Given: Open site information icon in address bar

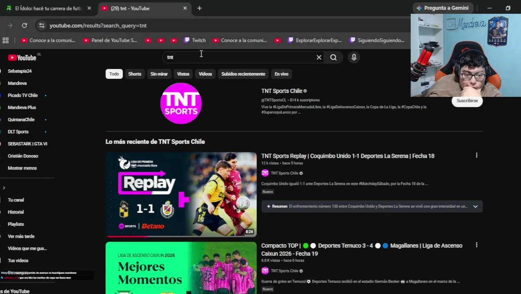Looking at the screenshot, I should point(41,25).
